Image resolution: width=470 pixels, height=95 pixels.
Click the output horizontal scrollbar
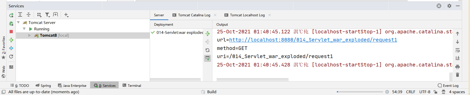point(253,80)
